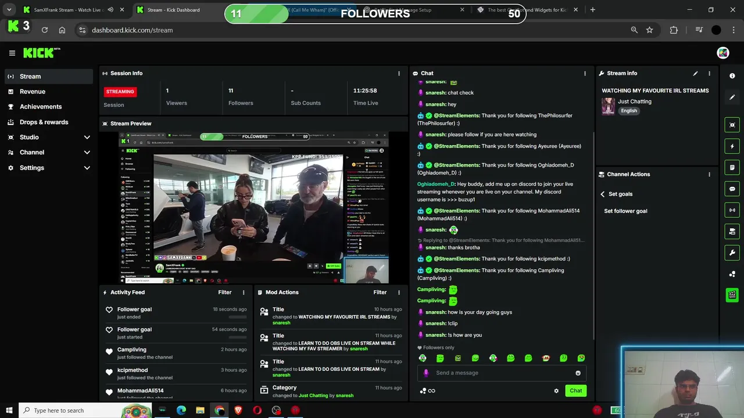This screenshot has width=744, height=418.
Task: Click Filter in Activity Feed
Action: click(225, 293)
